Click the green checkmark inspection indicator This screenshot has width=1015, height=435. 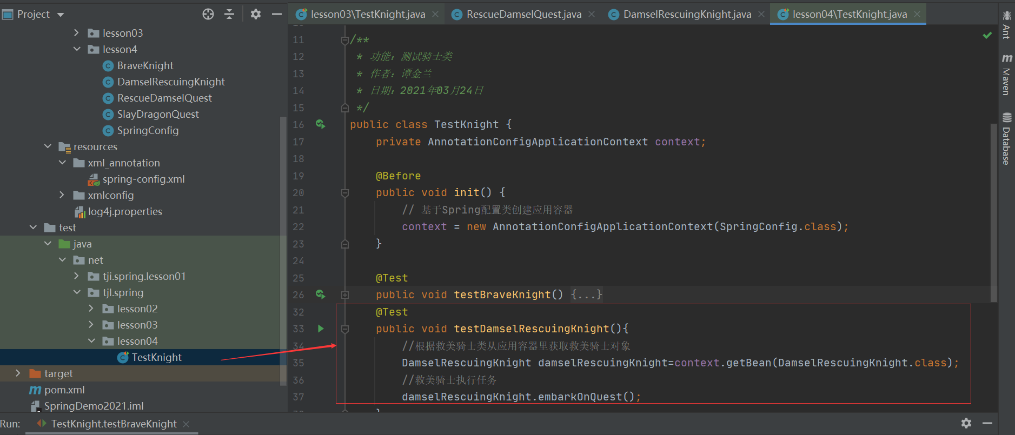pos(987,35)
